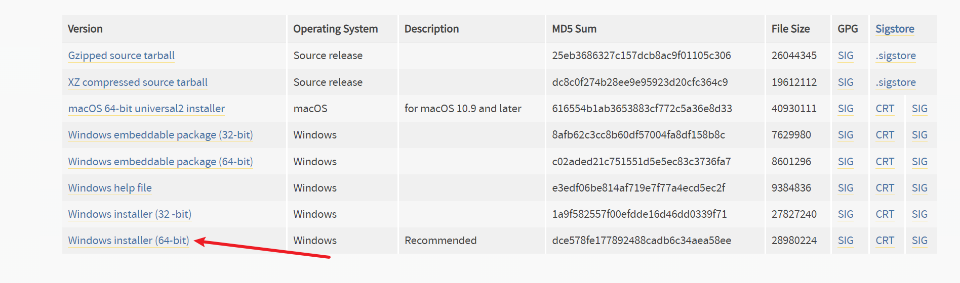Download XZ compressed source tarball

click(138, 82)
